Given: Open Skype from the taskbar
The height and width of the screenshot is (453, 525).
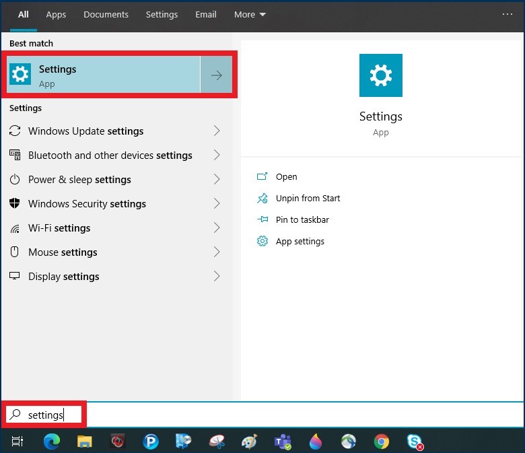Looking at the screenshot, I should click(415, 442).
